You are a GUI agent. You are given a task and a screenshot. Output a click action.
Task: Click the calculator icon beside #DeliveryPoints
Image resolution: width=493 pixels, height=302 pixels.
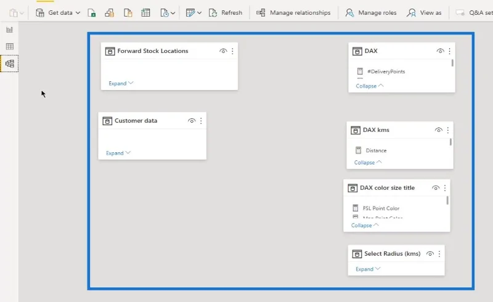coord(360,71)
